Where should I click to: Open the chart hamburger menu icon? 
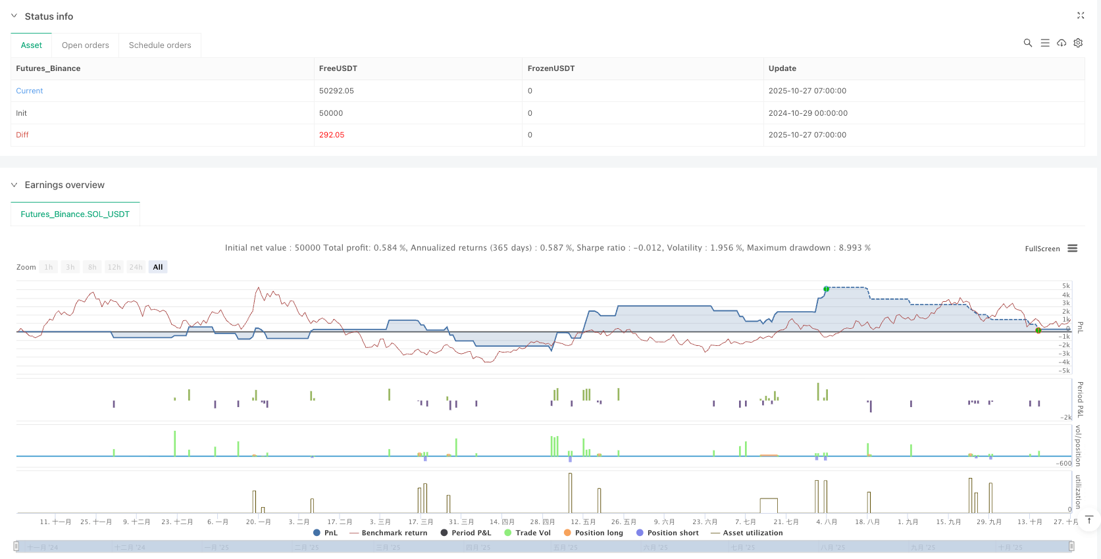pyautogui.click(x=1073, y=249)
